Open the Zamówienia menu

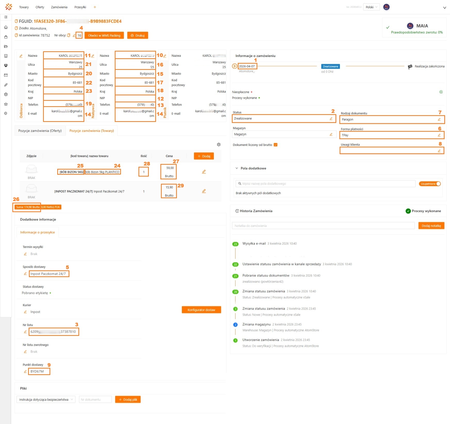pyautogui.click(x=59, y=7)
